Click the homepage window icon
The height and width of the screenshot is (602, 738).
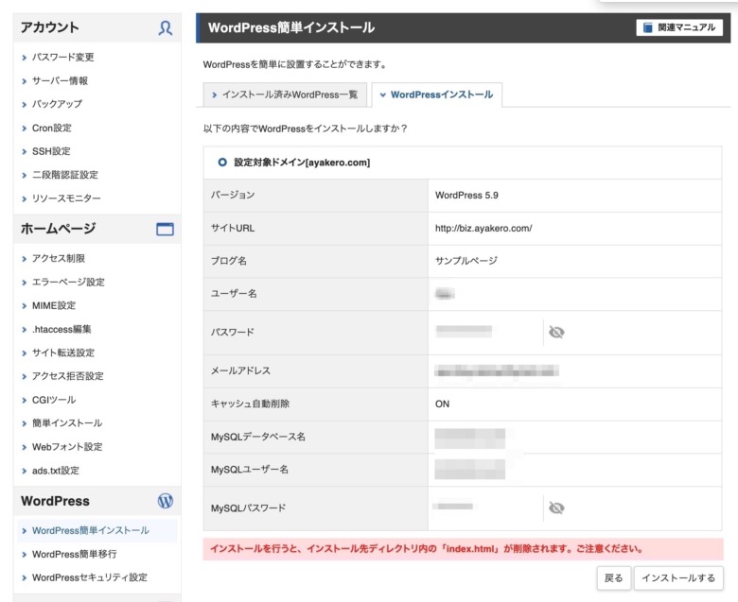coord(165,229)
